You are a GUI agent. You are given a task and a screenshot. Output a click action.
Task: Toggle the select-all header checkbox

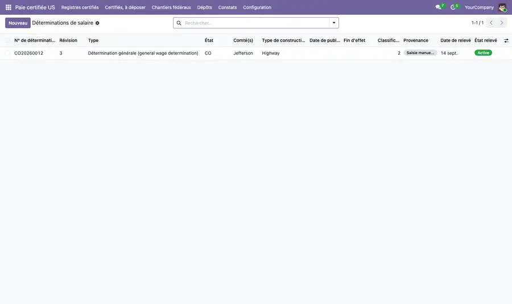click(7, 40)
